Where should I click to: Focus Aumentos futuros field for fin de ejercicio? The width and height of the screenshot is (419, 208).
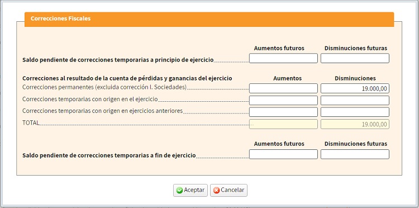(x=283, y=154)
